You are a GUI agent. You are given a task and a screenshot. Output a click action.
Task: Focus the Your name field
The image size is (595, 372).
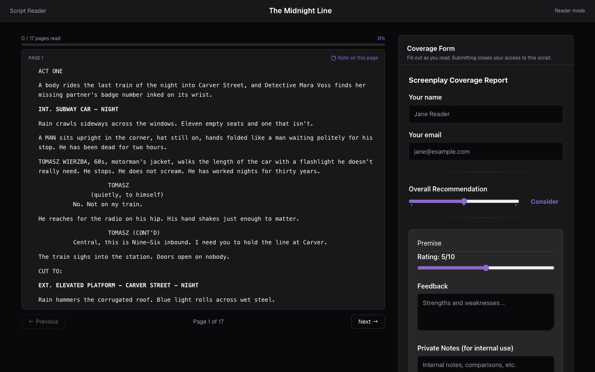[x=486, y=114]
